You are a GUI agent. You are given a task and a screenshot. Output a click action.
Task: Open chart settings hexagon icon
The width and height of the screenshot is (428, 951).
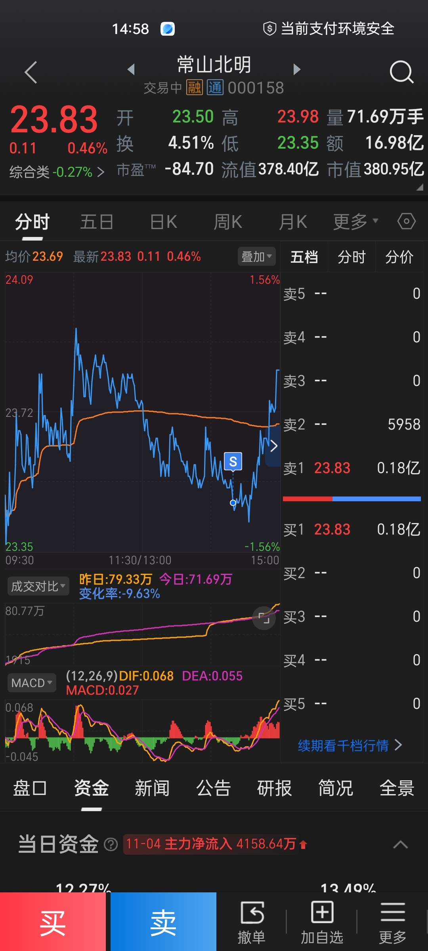coord(407,221)
